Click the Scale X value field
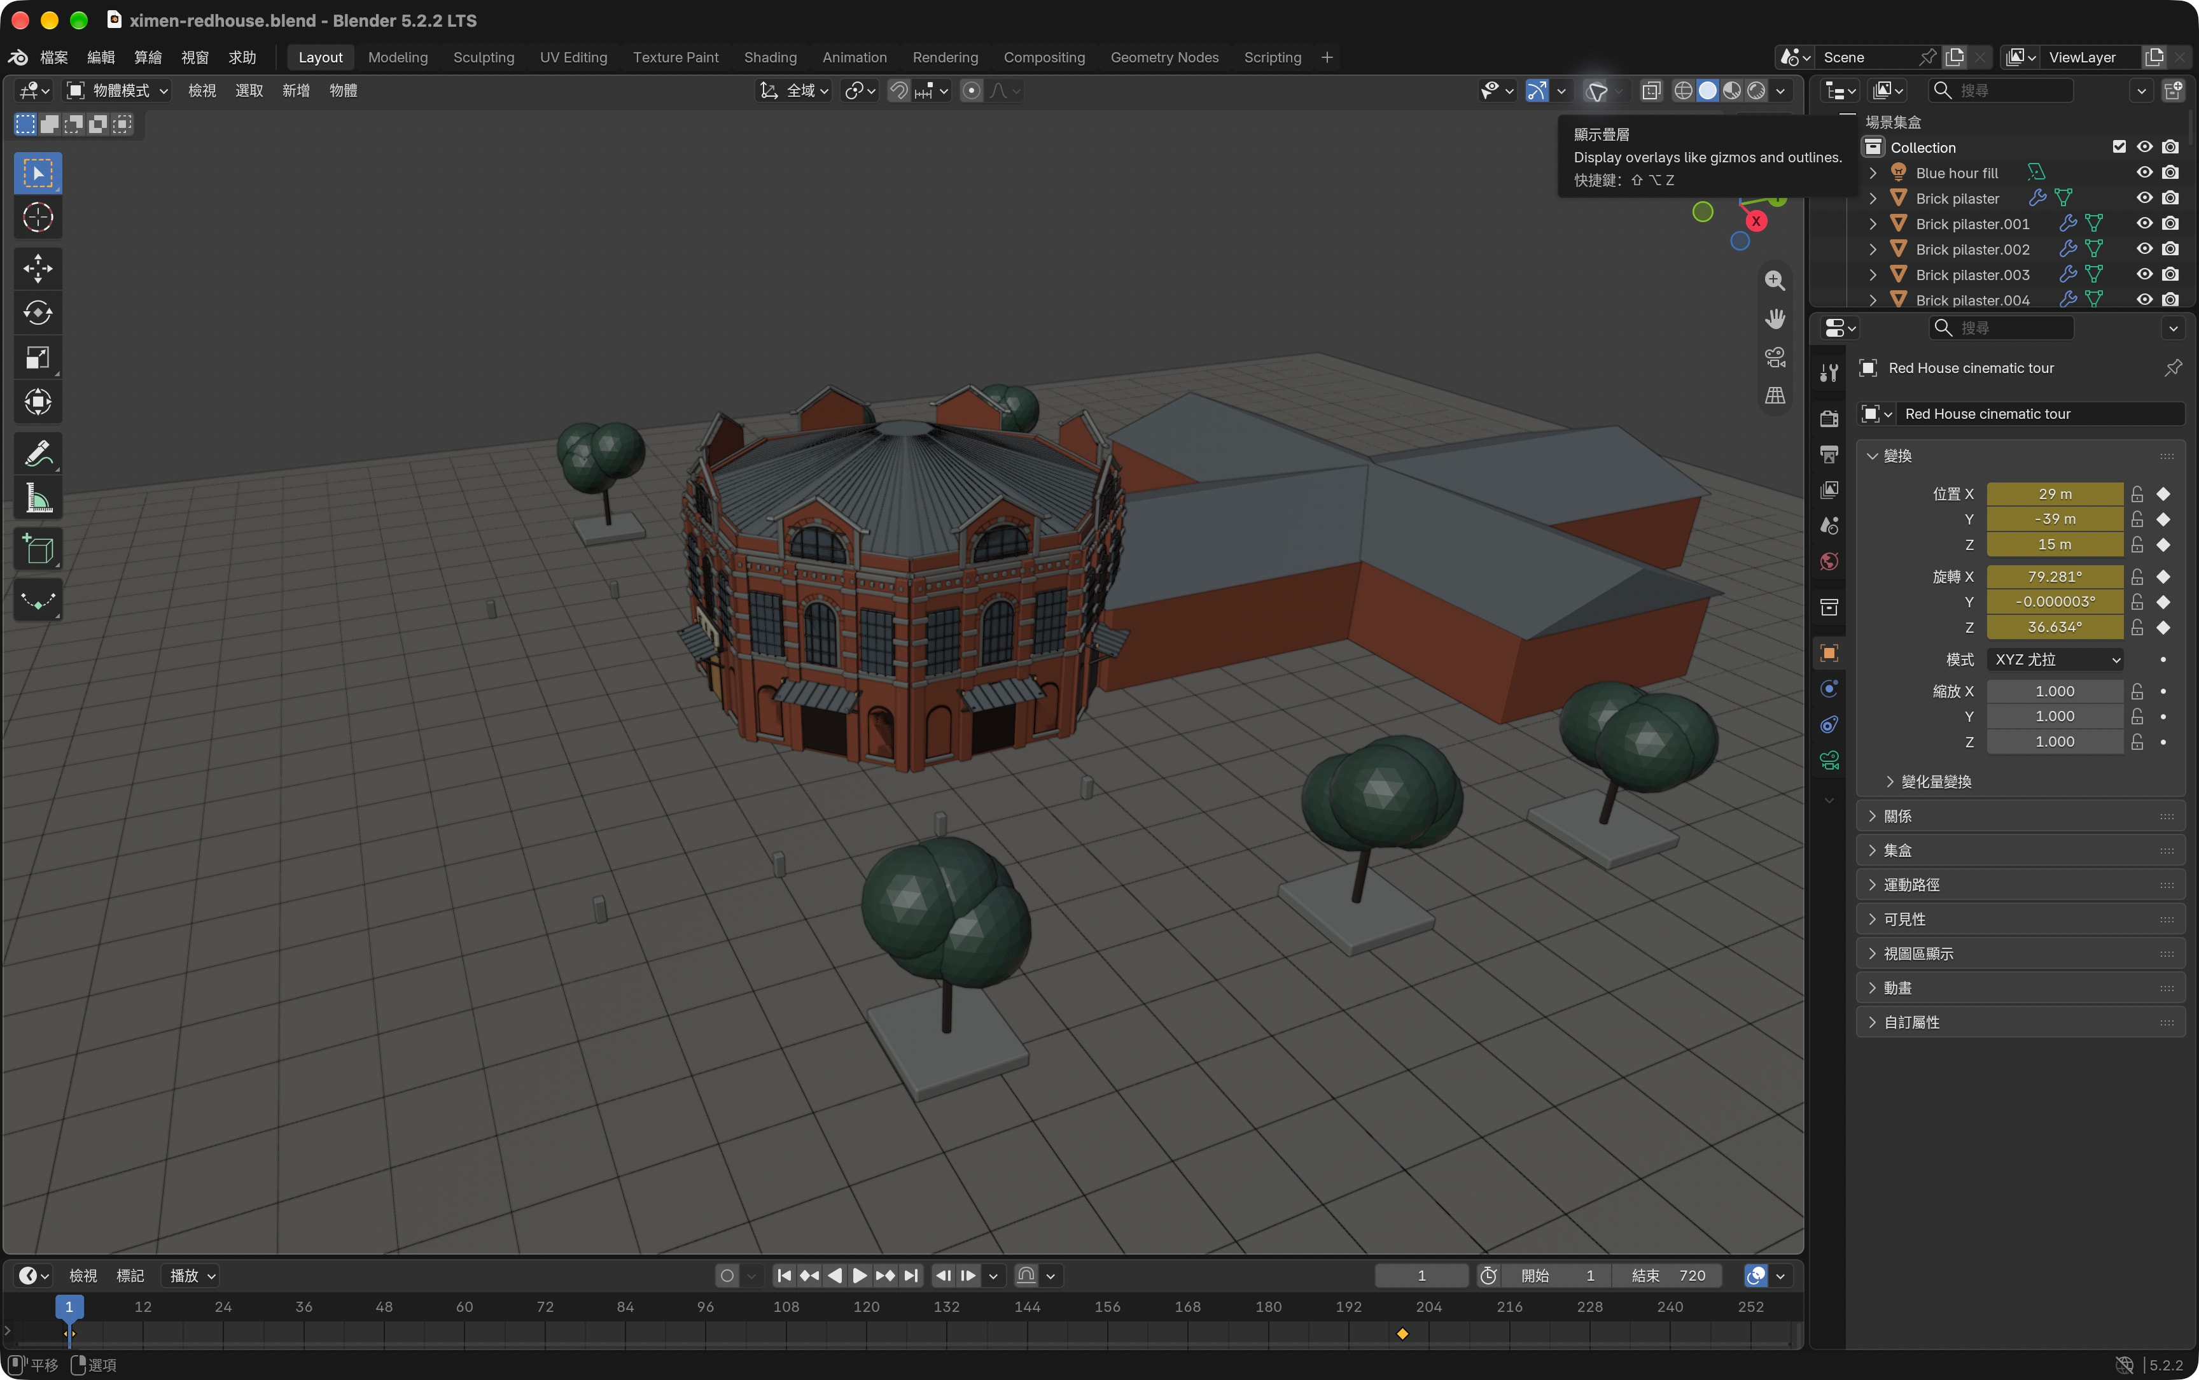Viewport: 2199px width, 1380px height. click(x=2055, y=691)
